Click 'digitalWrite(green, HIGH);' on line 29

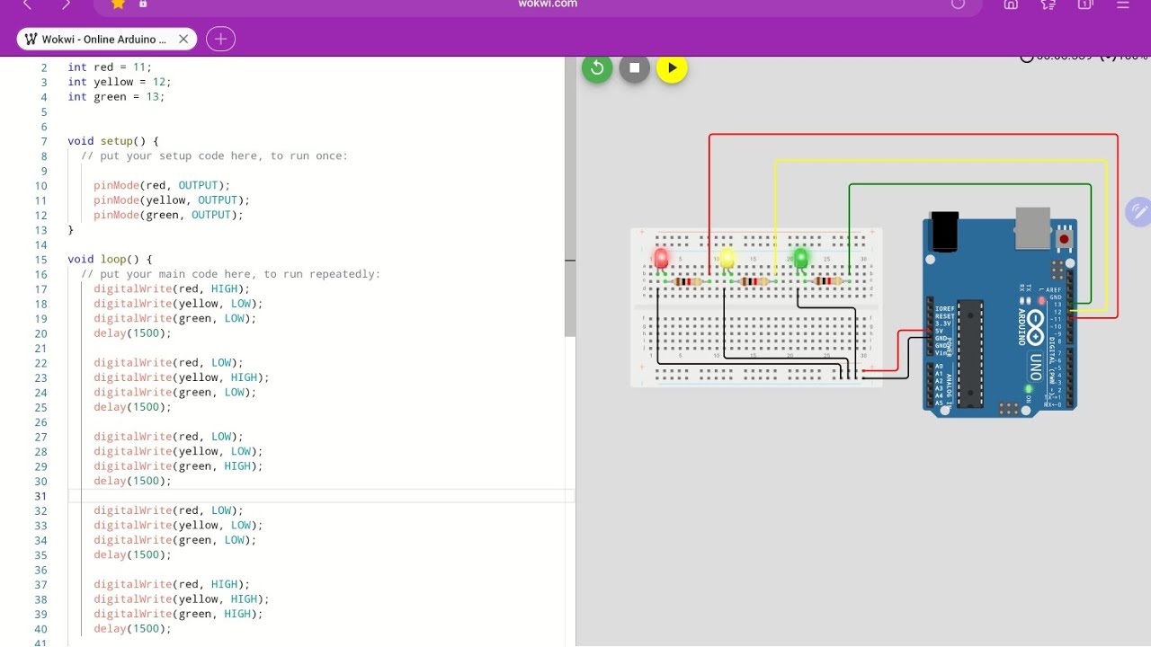tap(178, 466)
